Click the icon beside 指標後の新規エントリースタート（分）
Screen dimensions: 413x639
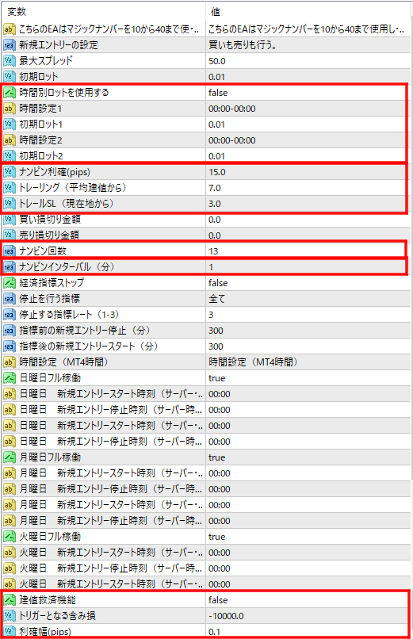point(10,346)
